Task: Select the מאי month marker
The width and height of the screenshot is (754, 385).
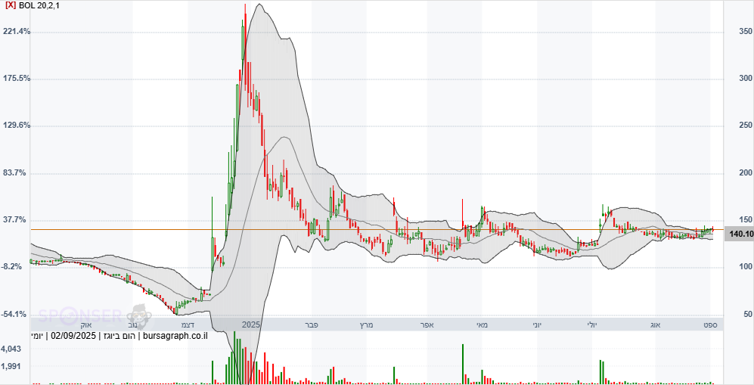Action: (x=482, y=324)
